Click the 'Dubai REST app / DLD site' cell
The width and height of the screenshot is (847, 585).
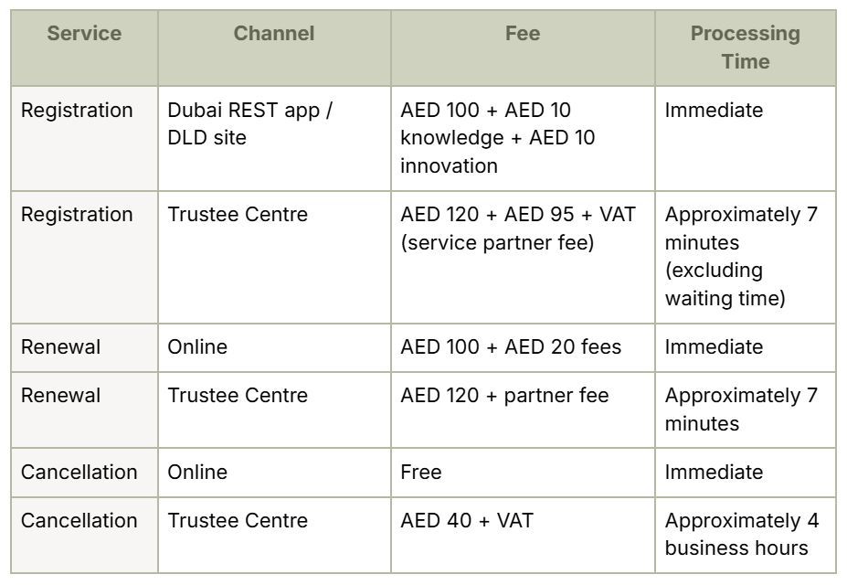[x=249, y=124]
